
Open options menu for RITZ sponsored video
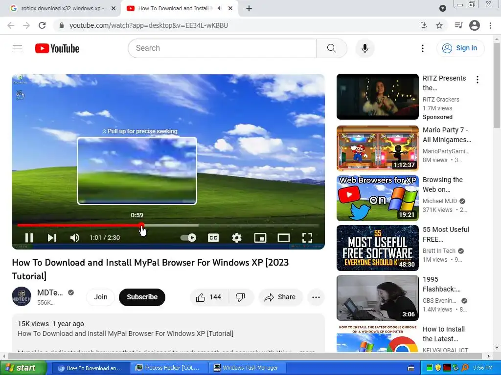tap(478, 80)
